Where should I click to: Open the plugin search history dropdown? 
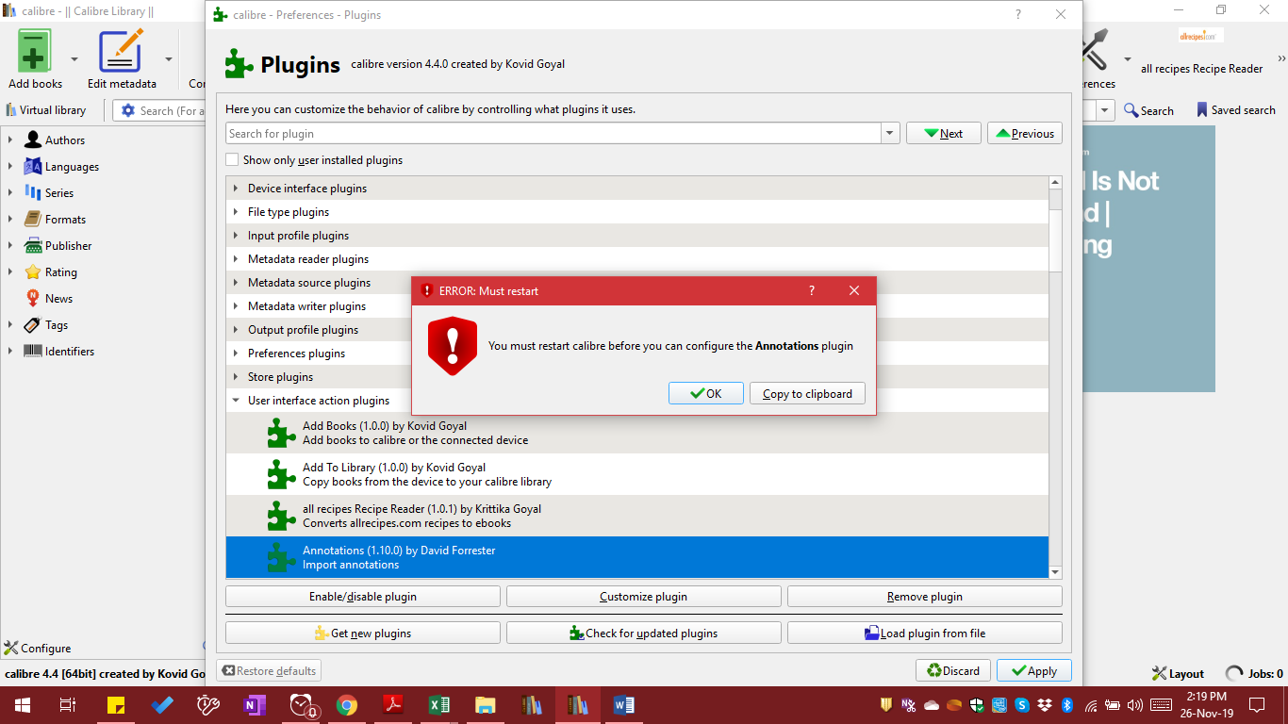[x=891, y=134]
